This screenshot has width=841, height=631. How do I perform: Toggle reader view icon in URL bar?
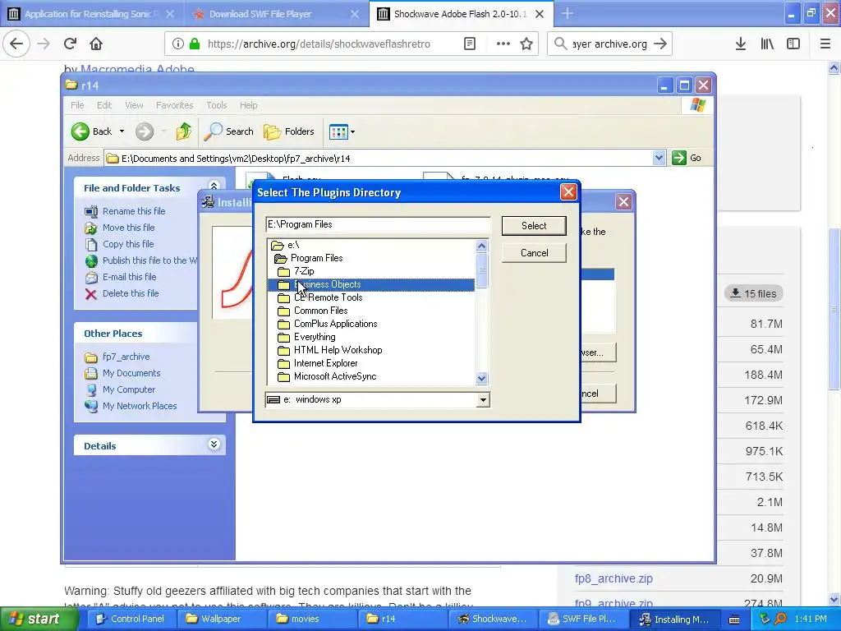[469, 44]
